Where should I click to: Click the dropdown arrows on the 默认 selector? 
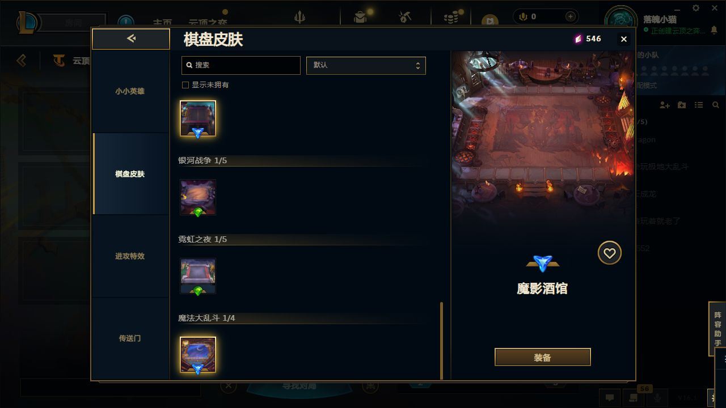click(x=418, y=66)
